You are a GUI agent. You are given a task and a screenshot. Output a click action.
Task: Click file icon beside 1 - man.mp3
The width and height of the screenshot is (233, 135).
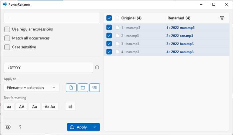[x=117, y=28]
